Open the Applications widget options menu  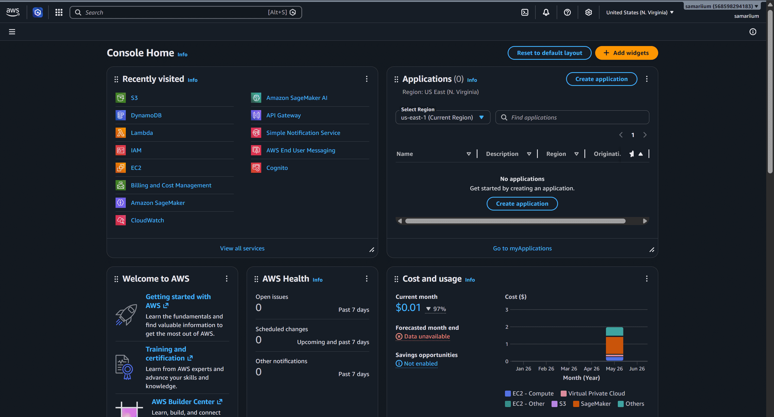click(647, 79)
